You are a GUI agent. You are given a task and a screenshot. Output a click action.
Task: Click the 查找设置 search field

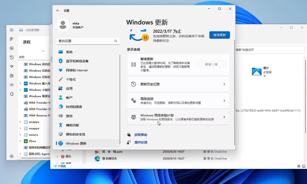pyautogui.click(x=85, y=41)
